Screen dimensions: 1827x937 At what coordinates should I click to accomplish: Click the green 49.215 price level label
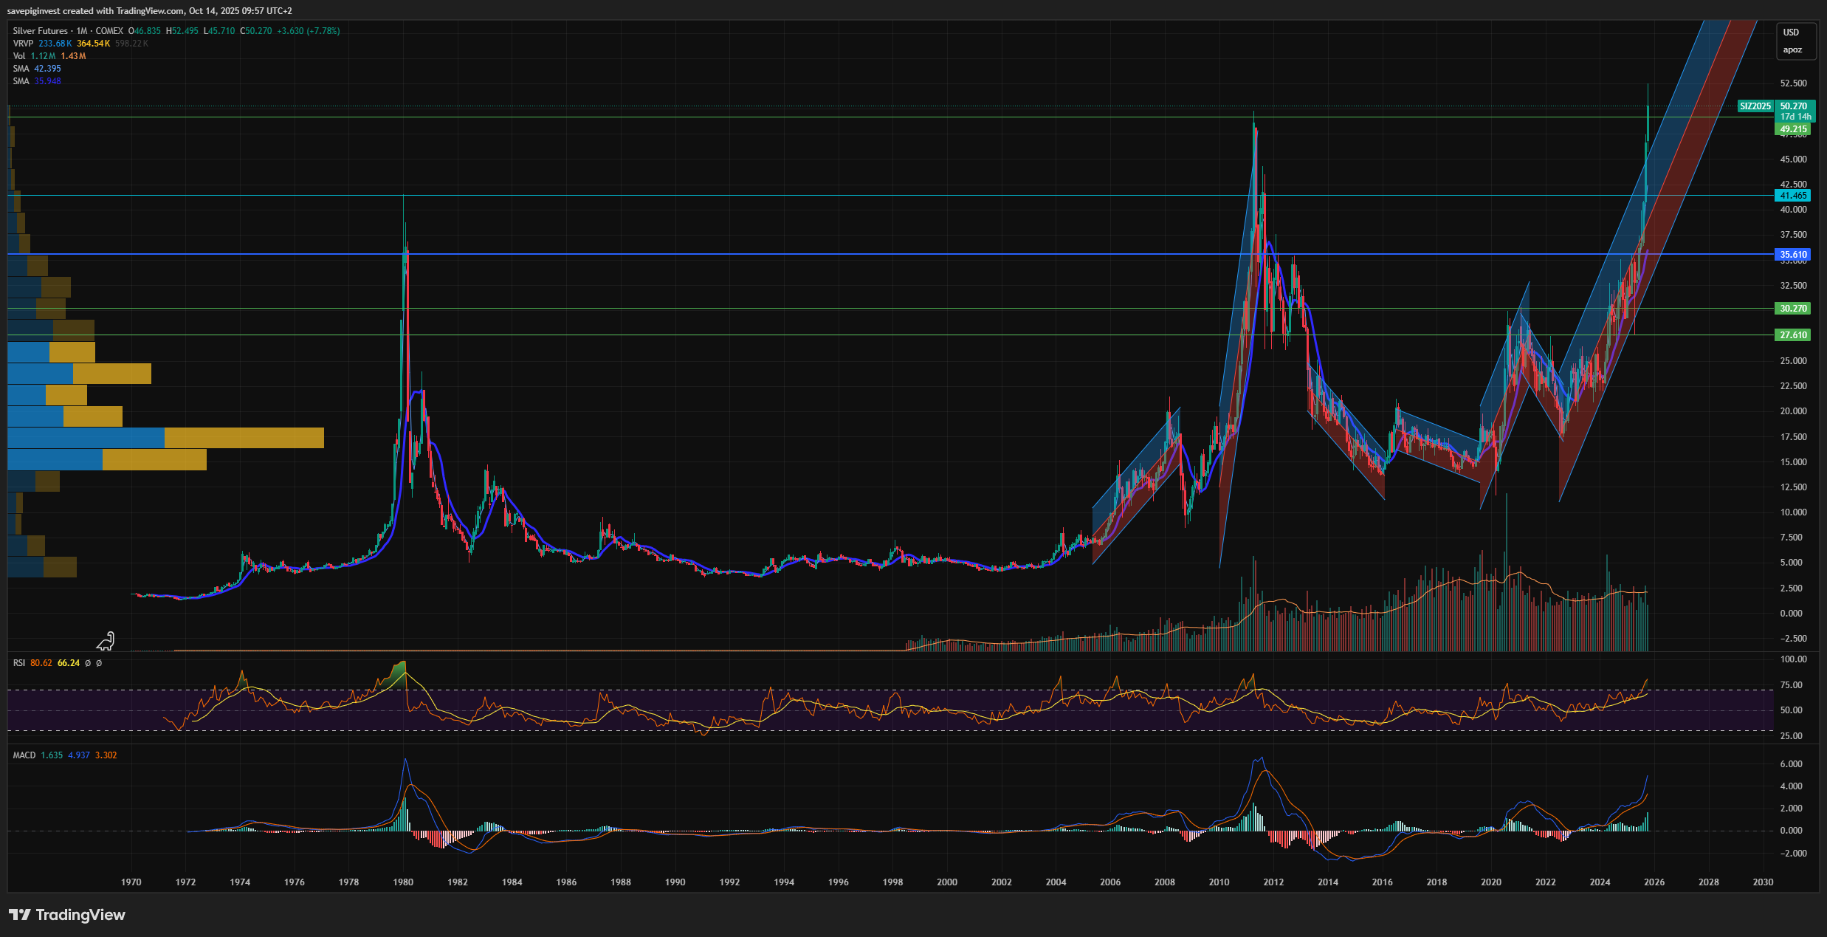(x=1793, y=129)
